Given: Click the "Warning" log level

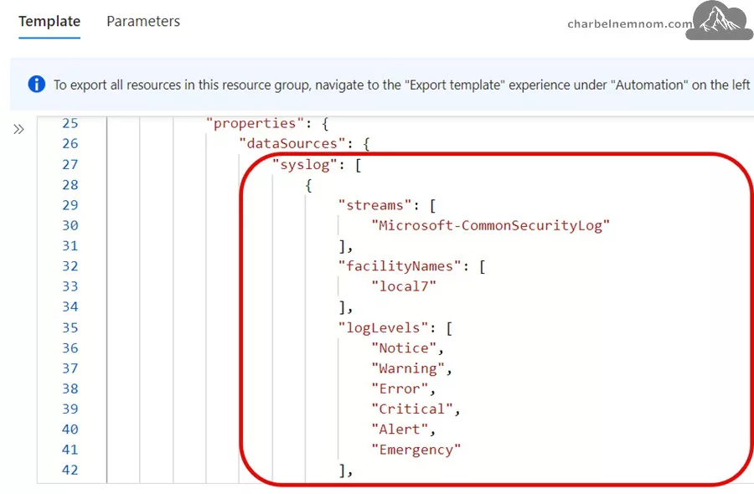Looking at the screenshot, I should tap(408, 369).
